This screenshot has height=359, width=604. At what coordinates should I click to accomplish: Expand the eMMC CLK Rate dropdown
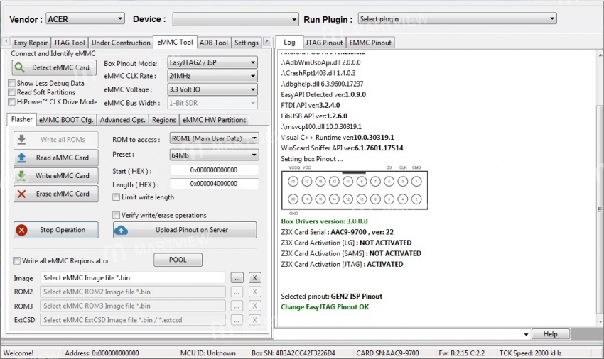coord(212,76)
